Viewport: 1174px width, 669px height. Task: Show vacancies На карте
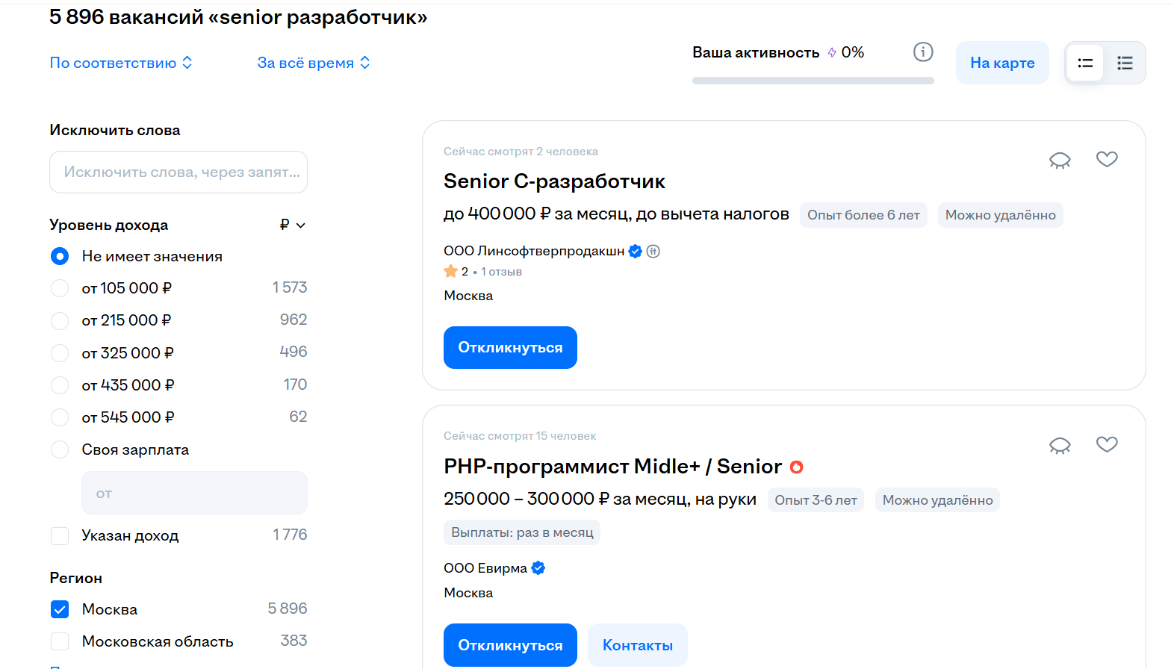pos(1002,63)
